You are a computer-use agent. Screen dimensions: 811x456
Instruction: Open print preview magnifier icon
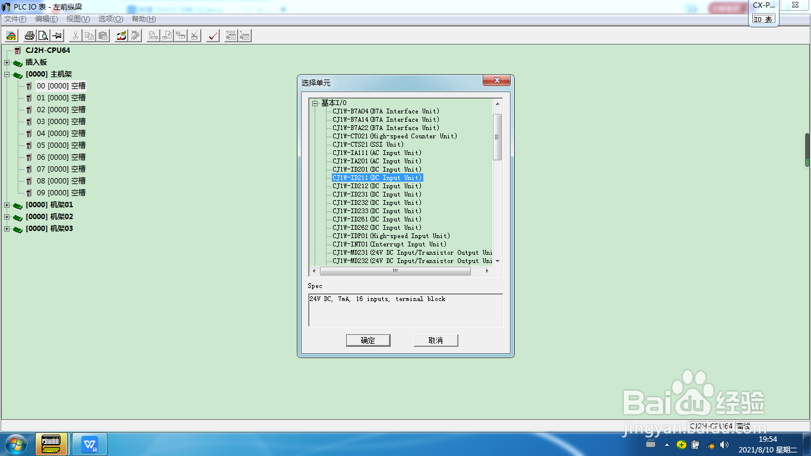click(x=43, y=36)
